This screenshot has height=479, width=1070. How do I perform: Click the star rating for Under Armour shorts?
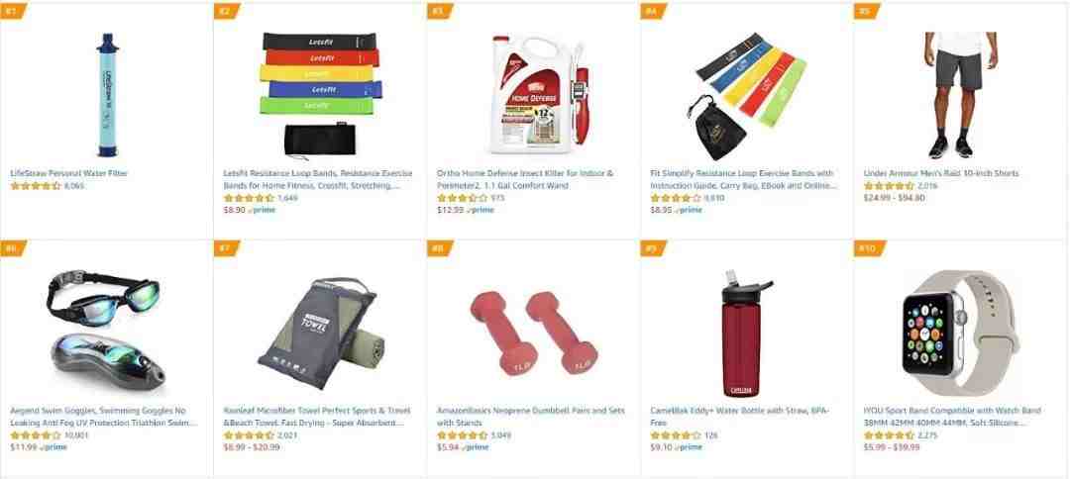(889, 185)
